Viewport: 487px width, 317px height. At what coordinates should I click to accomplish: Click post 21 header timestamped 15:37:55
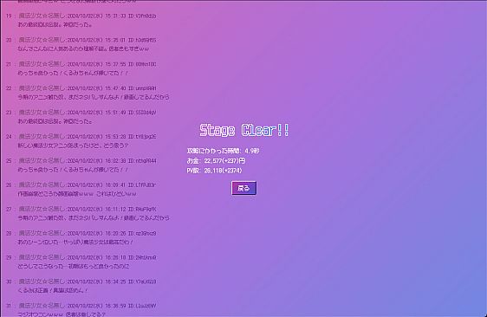(81, 64)
